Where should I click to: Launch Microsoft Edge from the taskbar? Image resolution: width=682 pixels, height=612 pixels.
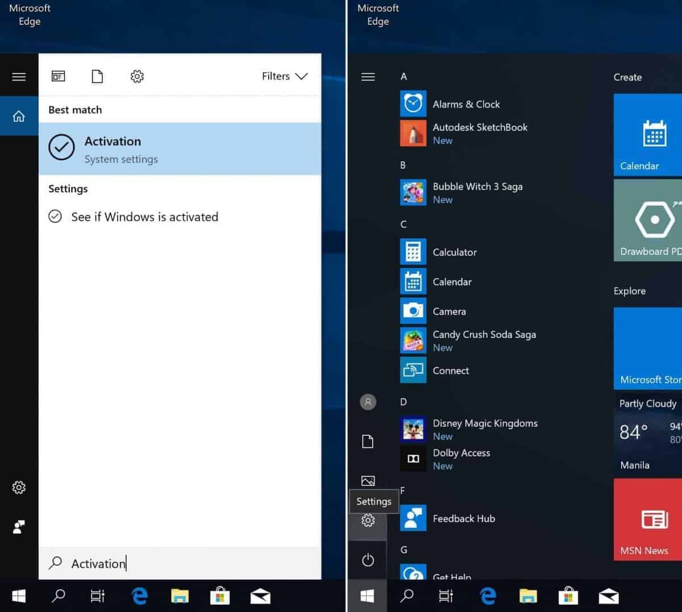point(488,596)
